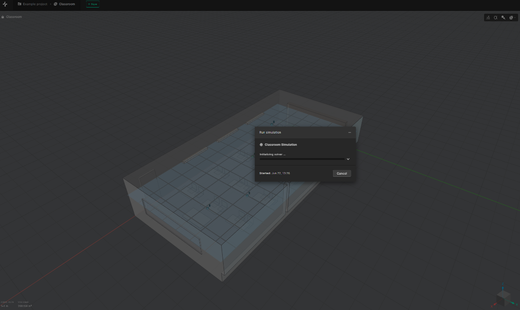Select the Classroom breadcrumb in the top bar
Image resolution: width=520 pixels, height=310 pixels.
pos(67,4)
